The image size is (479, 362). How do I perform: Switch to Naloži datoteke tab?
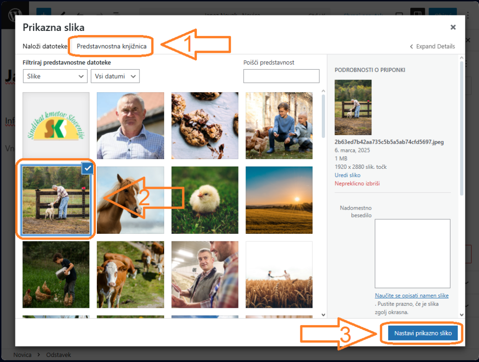45,46
